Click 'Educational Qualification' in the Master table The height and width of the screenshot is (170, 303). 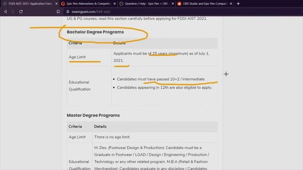click(80, 165)
